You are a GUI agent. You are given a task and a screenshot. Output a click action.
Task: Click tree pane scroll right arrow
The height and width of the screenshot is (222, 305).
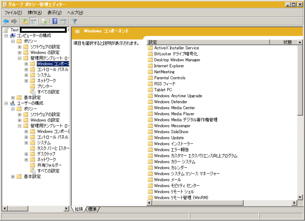(66, 209)
